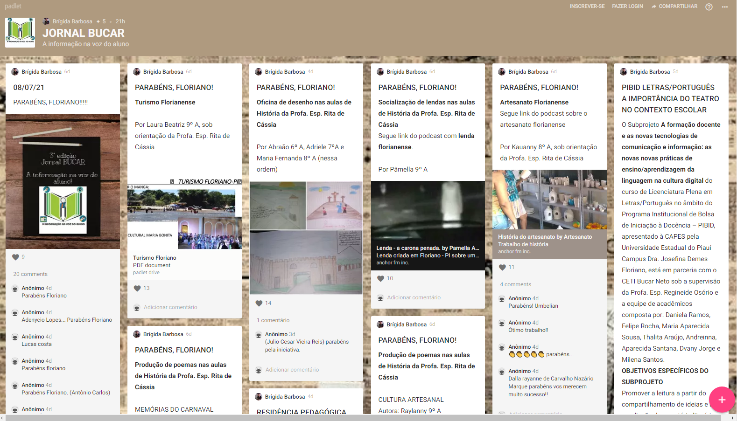Image resolution: width=737 pixels, height=421 pixels.
Task: Open the 3ª edição Jornal BUCAR image
Action: [63, 181]
